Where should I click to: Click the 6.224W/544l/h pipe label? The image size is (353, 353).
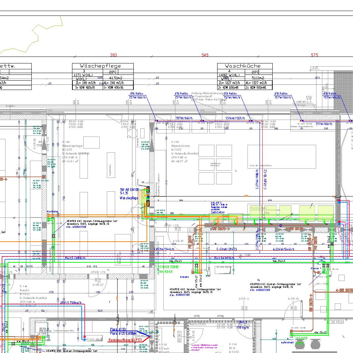click(284, 249)
